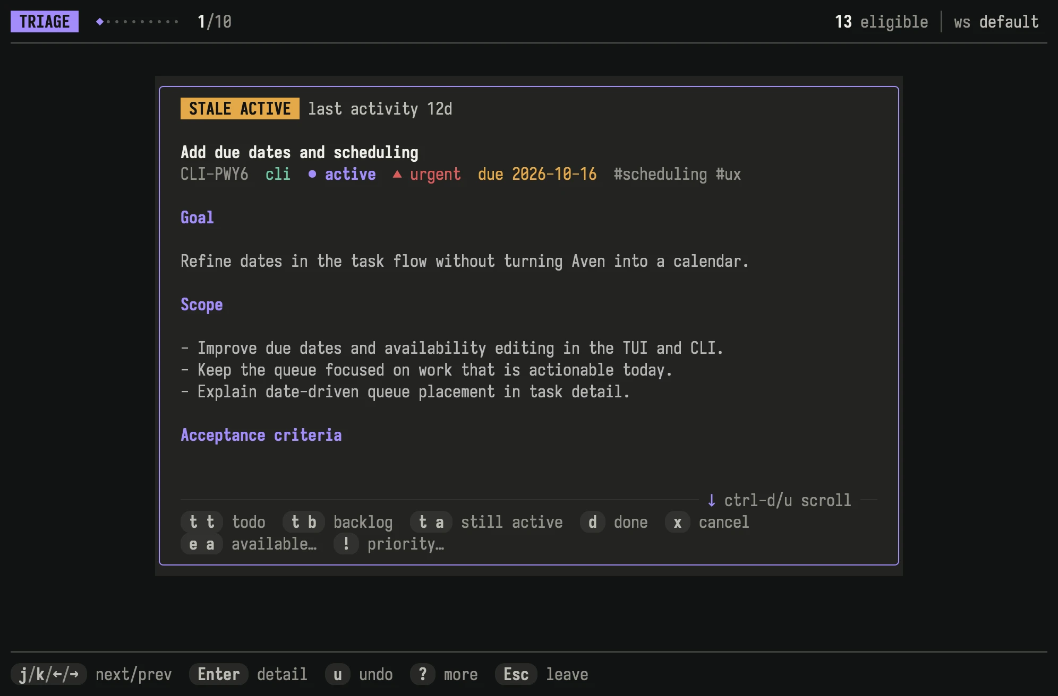The height and width of the screenshot is (696, 1058).
Task: Click the ctrl-d/u scroll hint
Action: pyautogui.click(x=788, y=500)
